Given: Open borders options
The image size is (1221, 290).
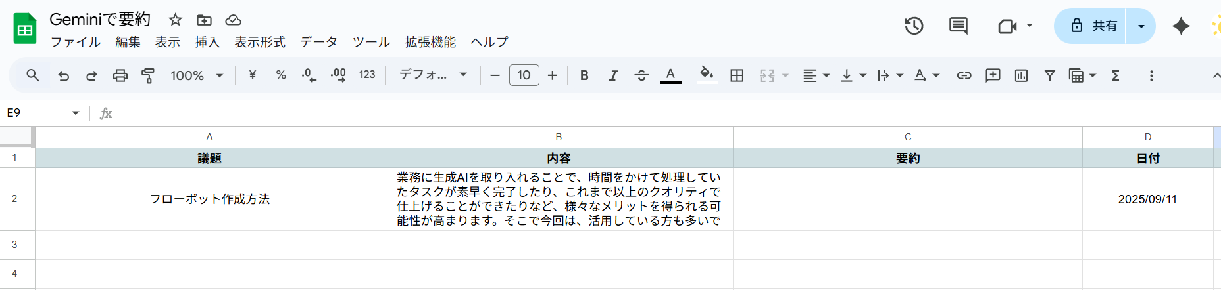Looking at the screenshot, I should (737, 75).
